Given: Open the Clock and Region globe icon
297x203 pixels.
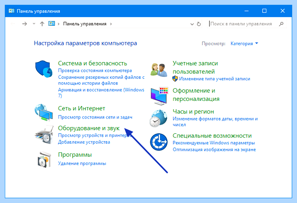Looking at the screenshot, I should [159, 118].
